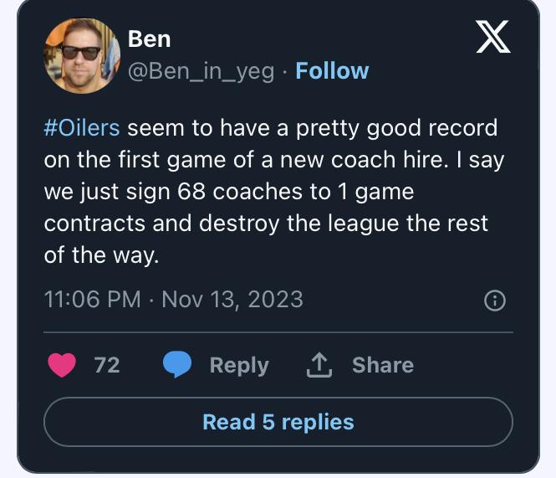
Task: Click the blue reply bubble icon
Action: [x=177, y=365]
